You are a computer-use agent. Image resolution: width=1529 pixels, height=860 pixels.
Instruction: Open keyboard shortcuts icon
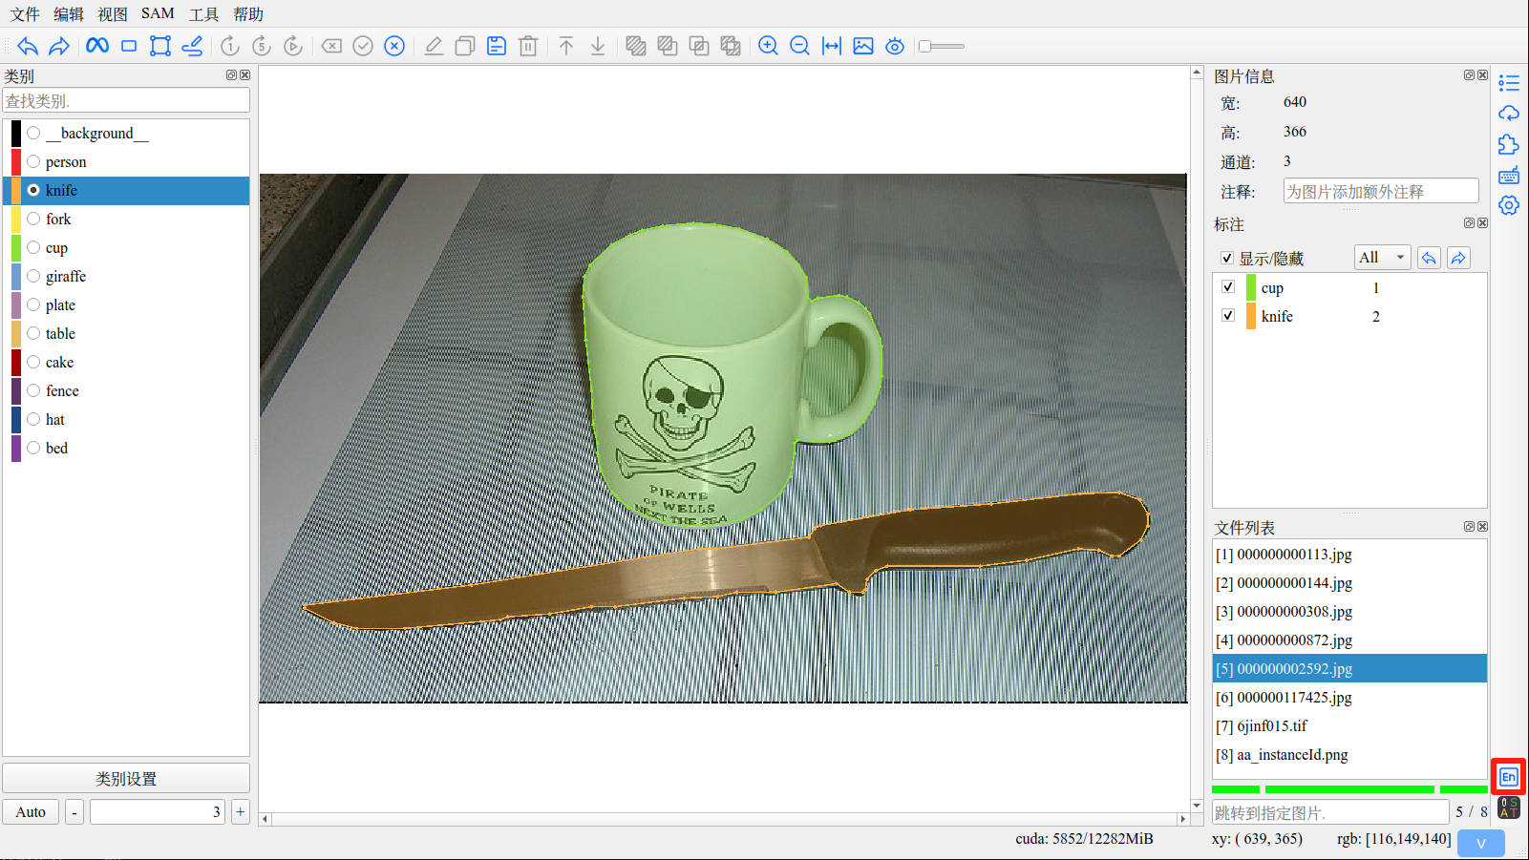coord(1509,175)
